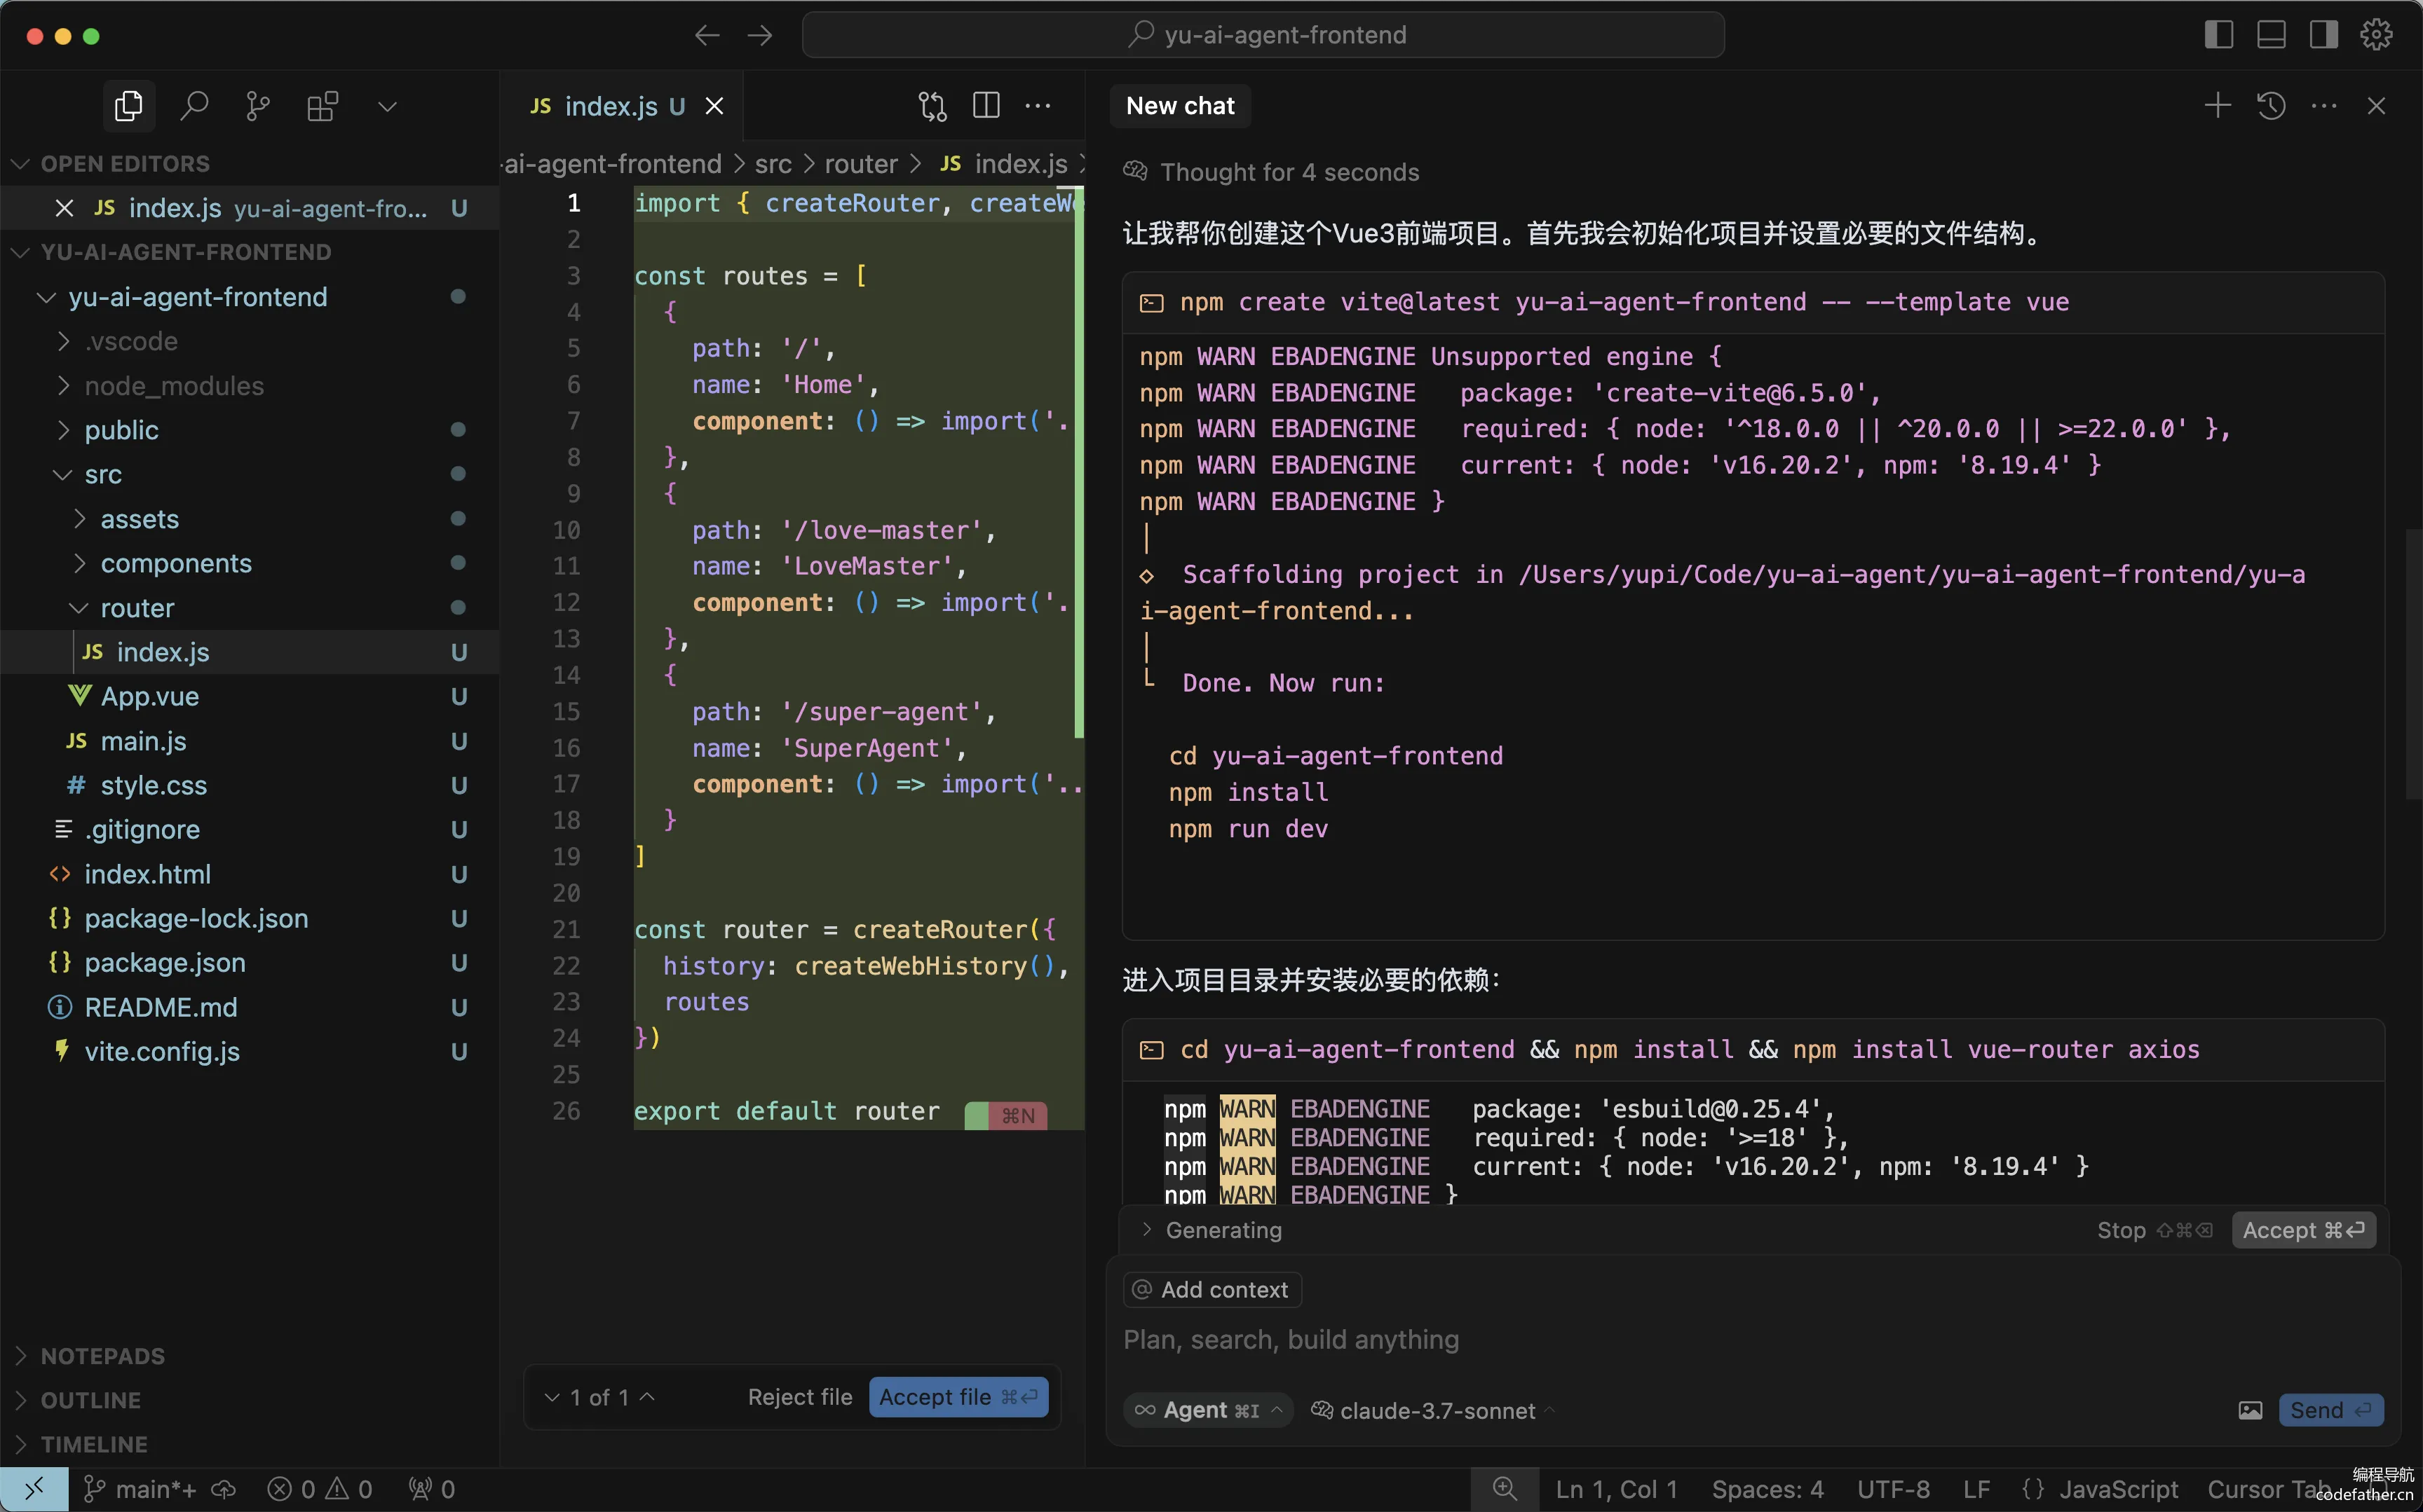Viewport: 2423px width, 1512px height.
Task: Stop the generating response
Action: (x=2155, y=1230)
